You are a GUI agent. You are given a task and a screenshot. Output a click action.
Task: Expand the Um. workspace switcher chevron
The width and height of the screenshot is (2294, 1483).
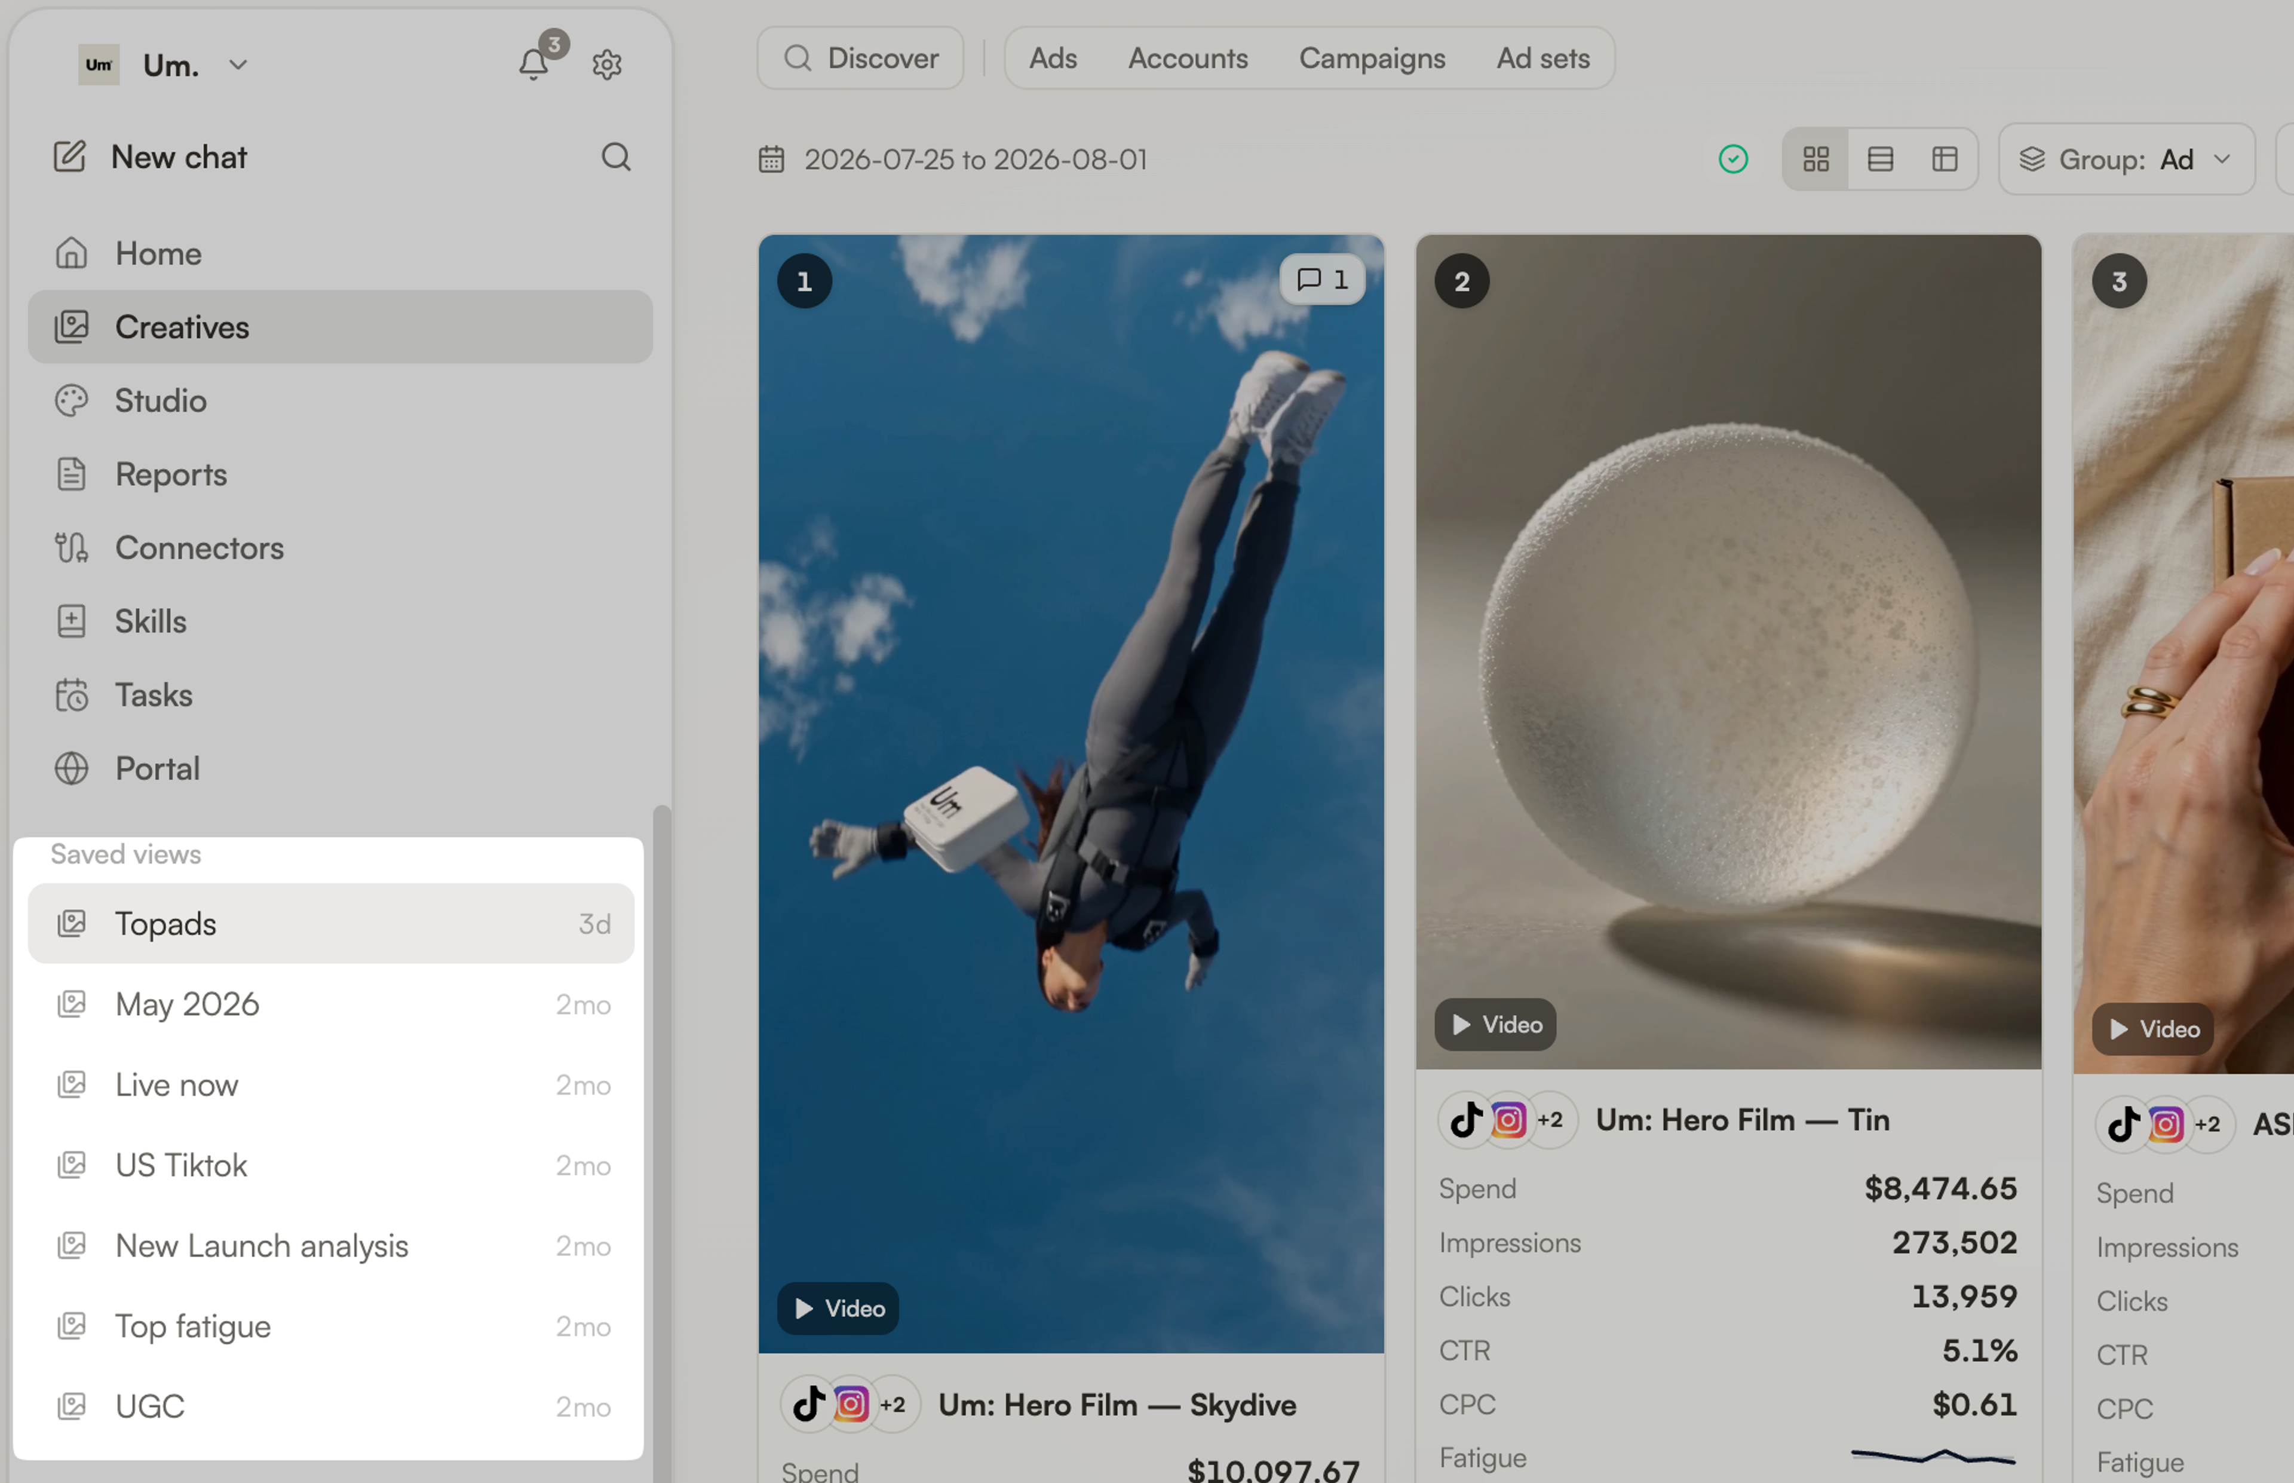(x=238, y=65)
